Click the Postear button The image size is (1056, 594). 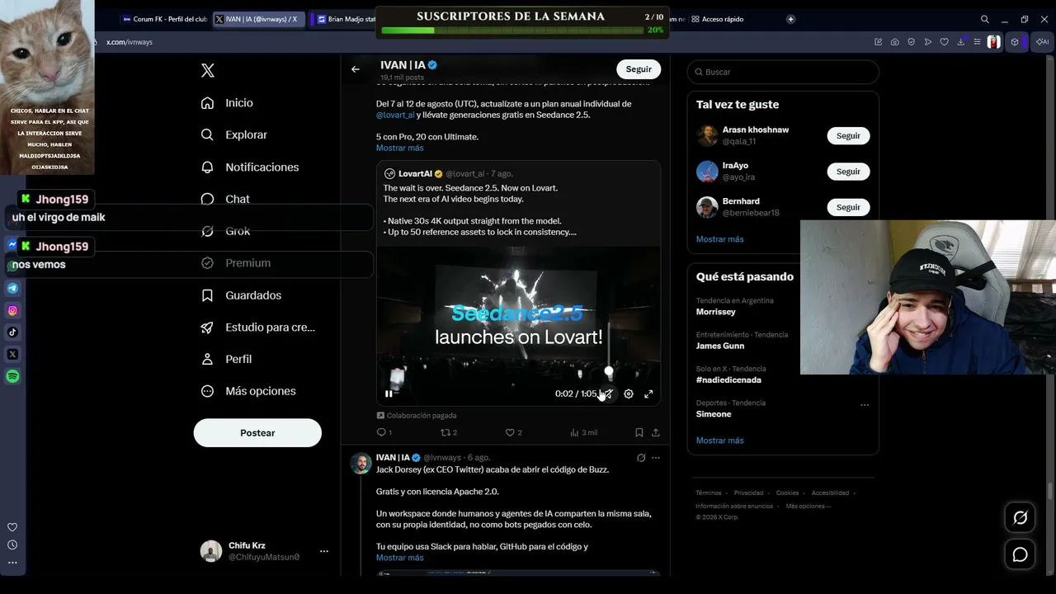257,433
